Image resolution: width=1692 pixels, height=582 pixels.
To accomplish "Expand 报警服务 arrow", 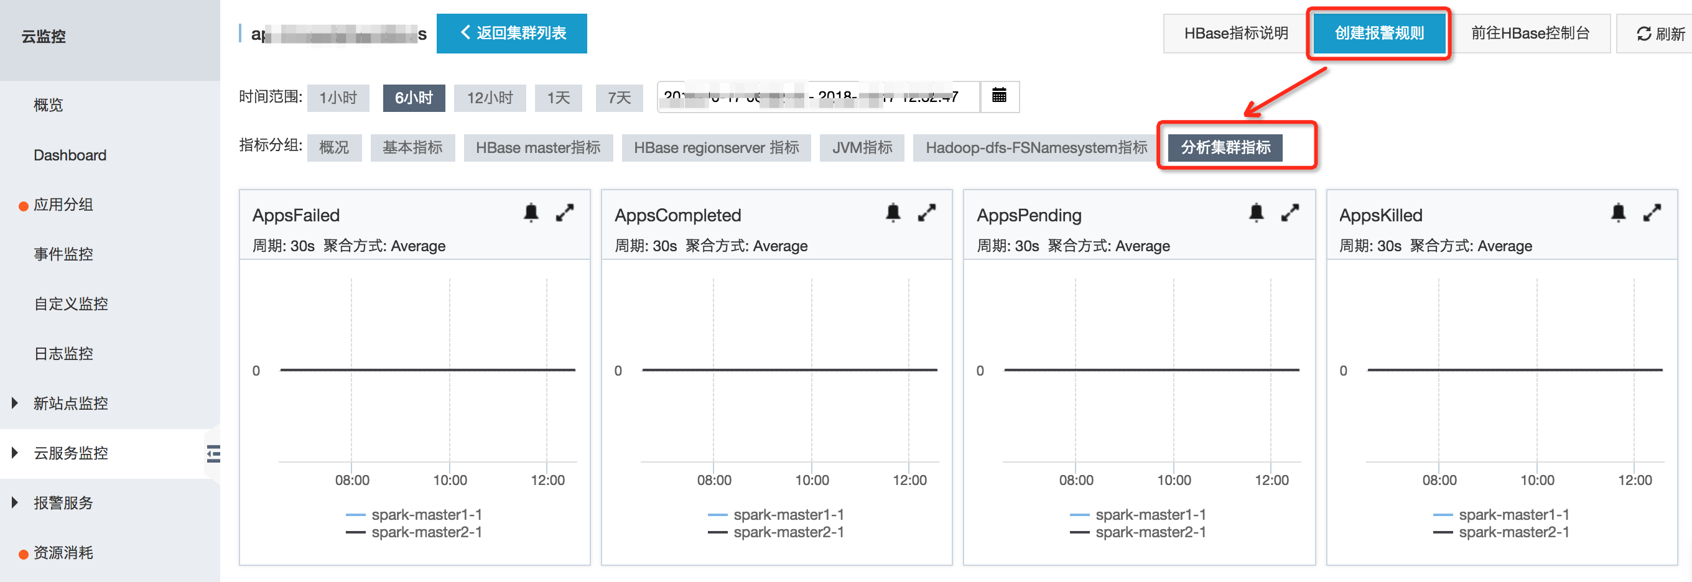I will [14, 503].
